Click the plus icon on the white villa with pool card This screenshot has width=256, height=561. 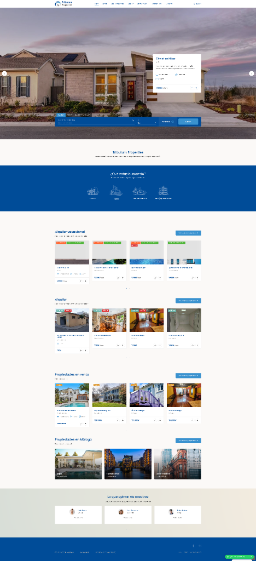coord(86,423)
